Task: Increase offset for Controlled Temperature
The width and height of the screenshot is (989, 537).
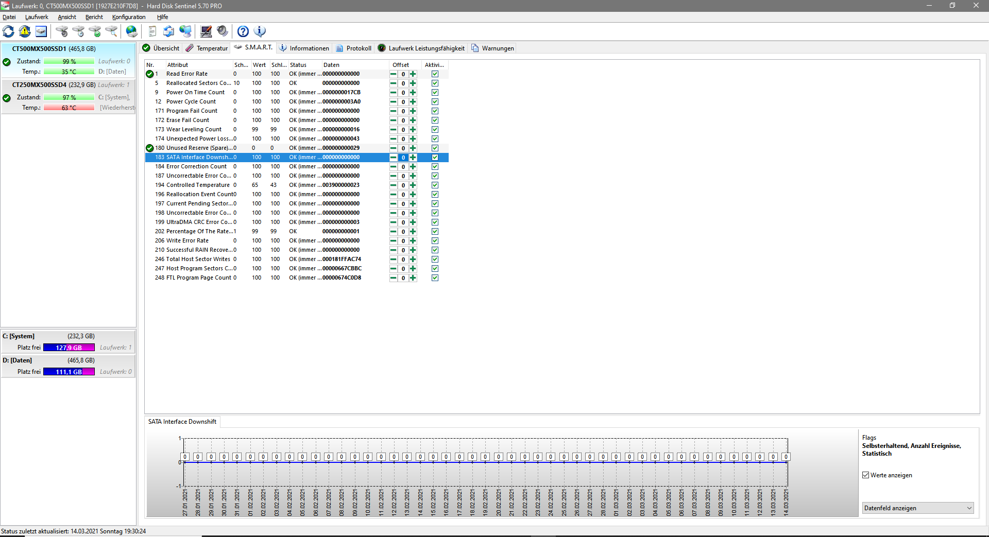Action: (413, 185)
